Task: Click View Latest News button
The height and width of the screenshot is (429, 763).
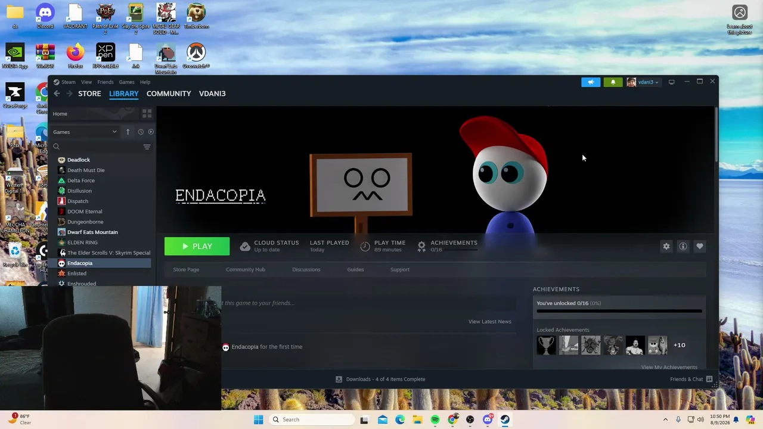Action: (490, 322)
